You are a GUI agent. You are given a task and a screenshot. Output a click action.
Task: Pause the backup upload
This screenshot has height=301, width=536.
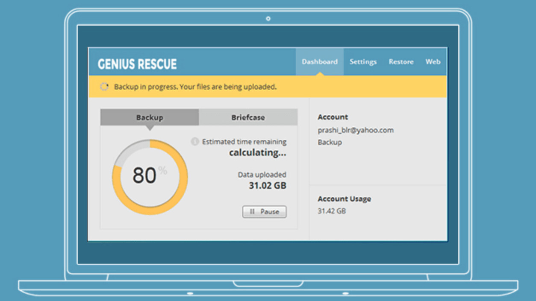click(x=264, y=212)
